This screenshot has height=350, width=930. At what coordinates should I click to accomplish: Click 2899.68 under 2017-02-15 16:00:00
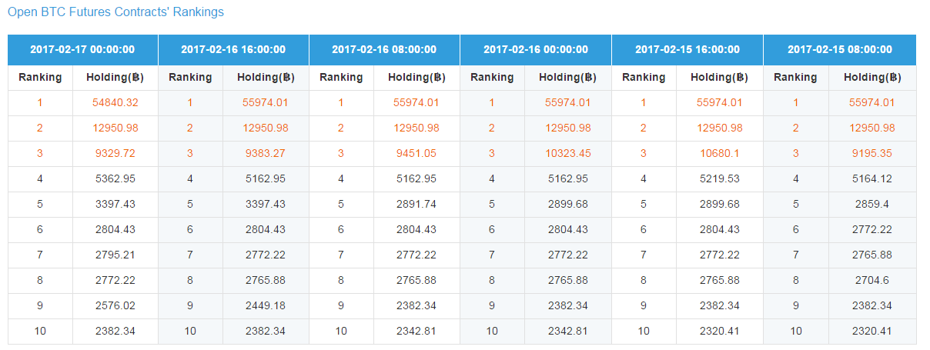720,205
